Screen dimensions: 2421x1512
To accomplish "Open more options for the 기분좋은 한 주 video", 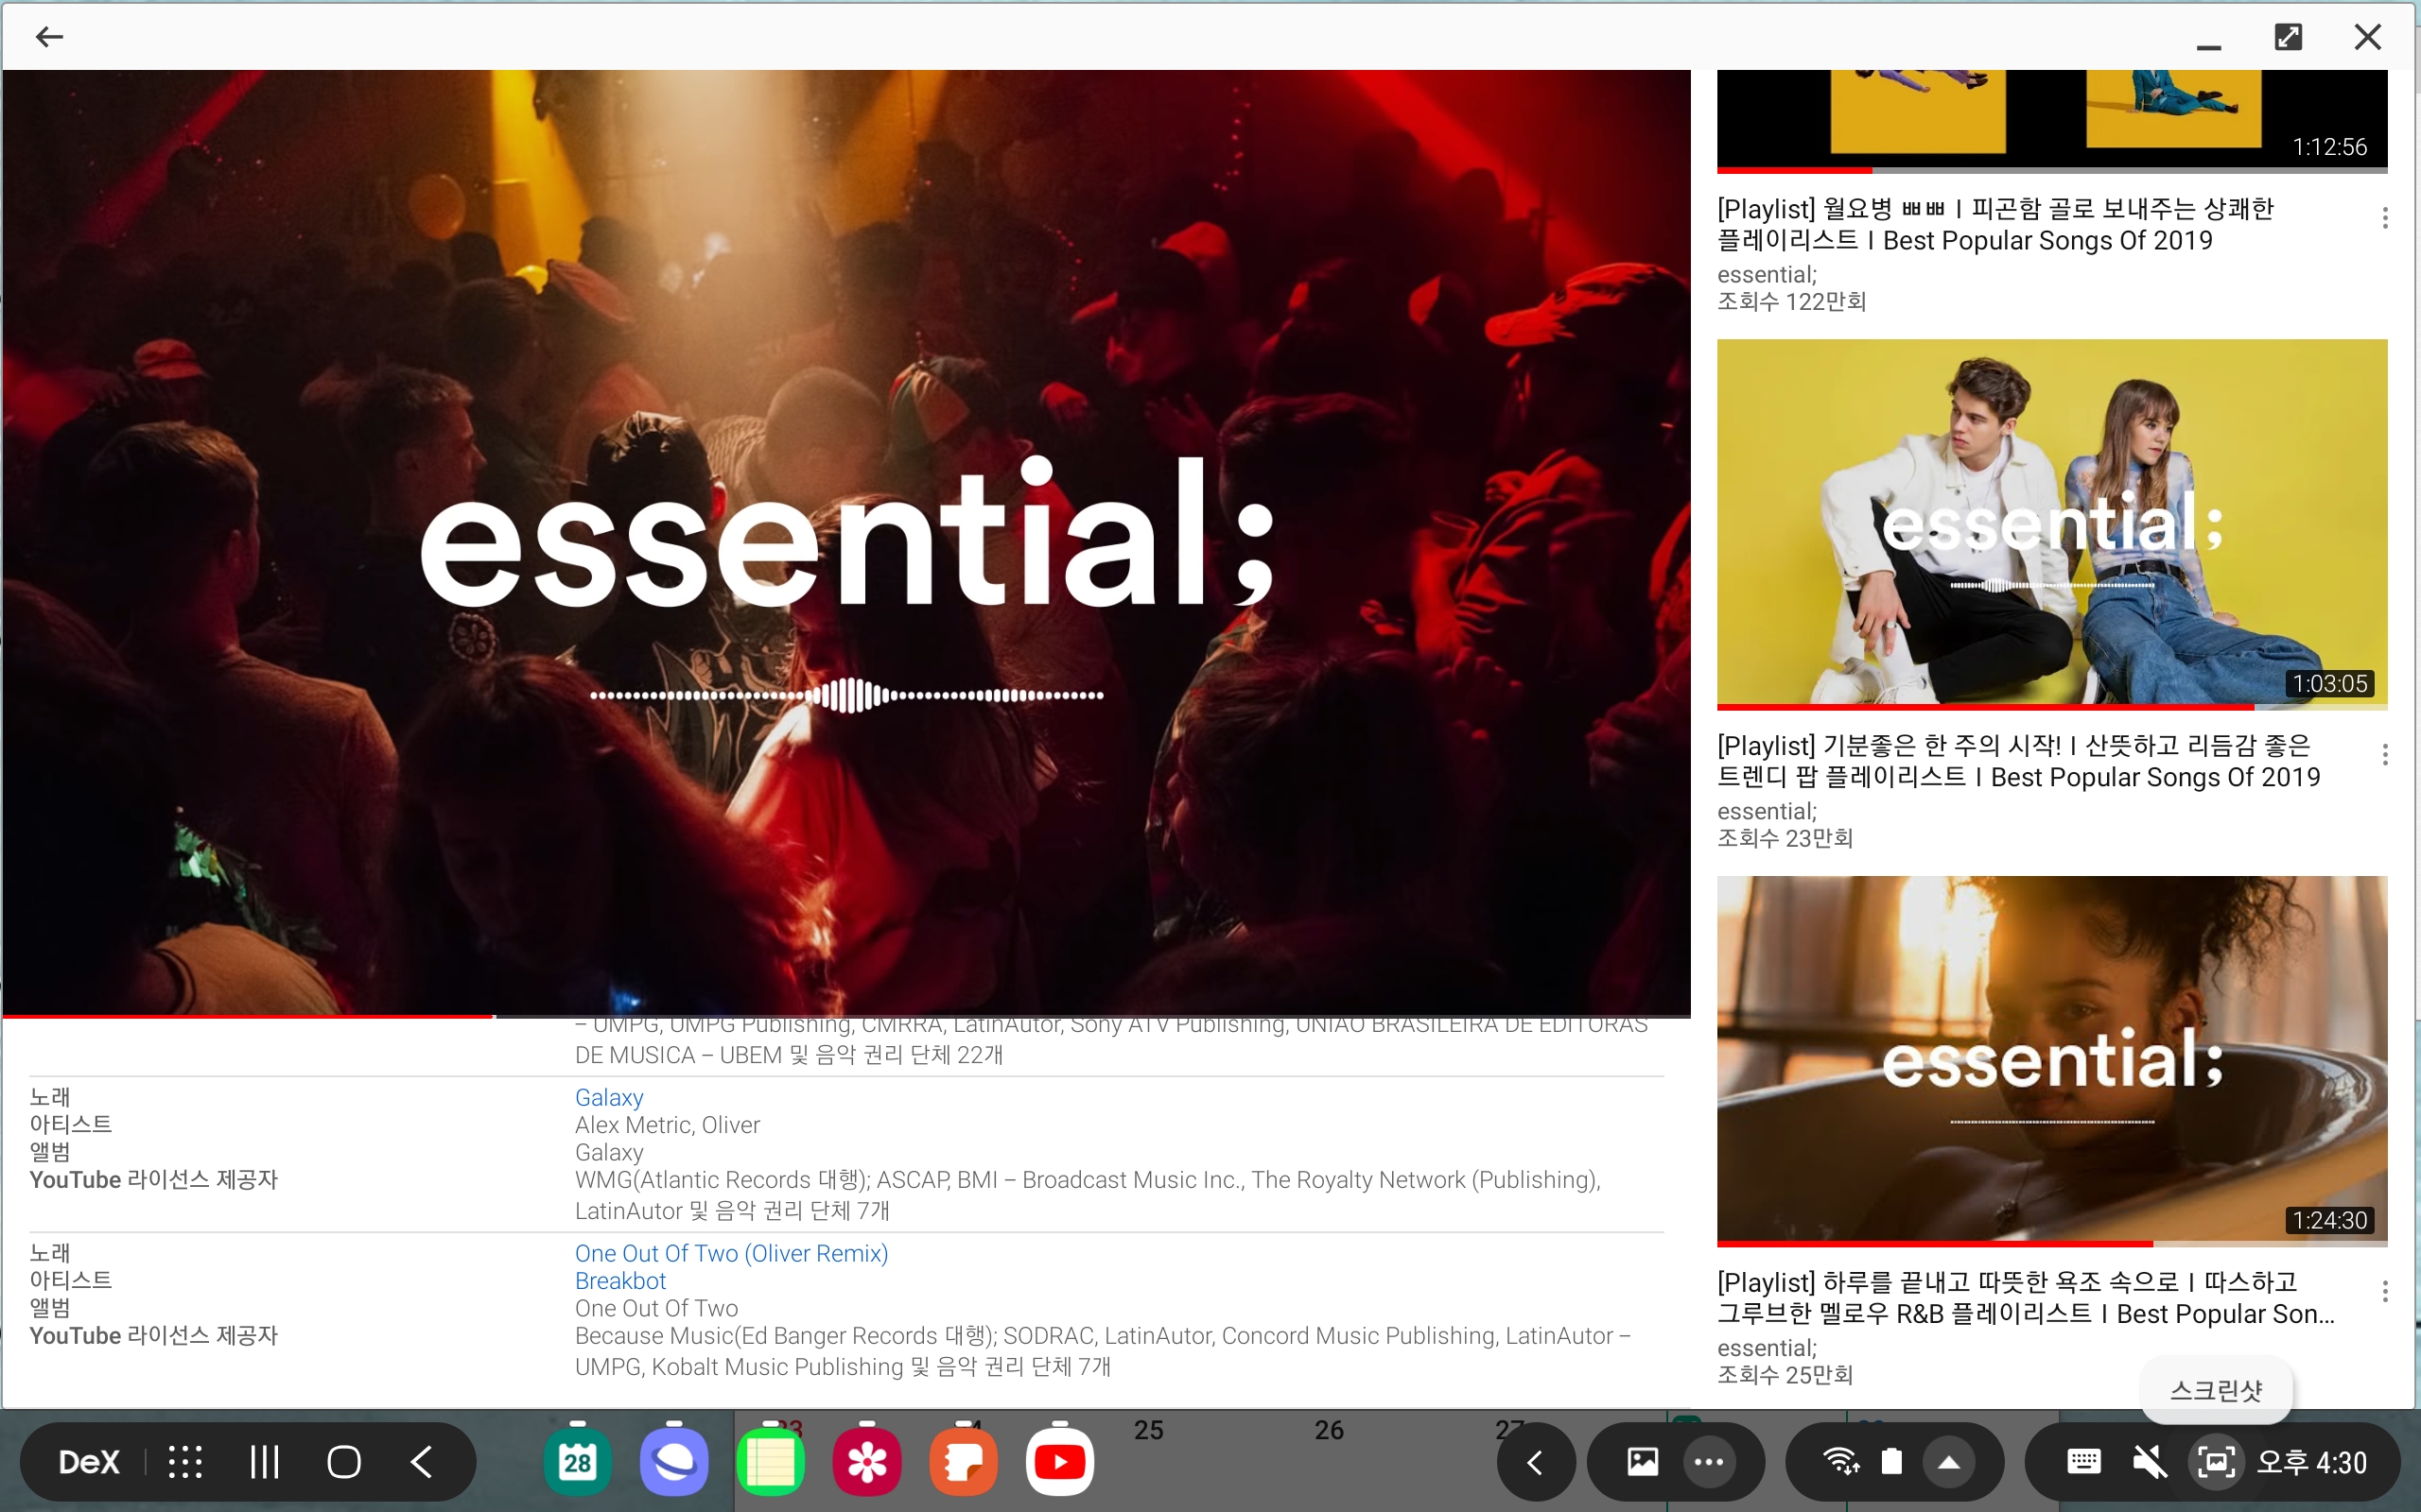I will click(2385, 755).
